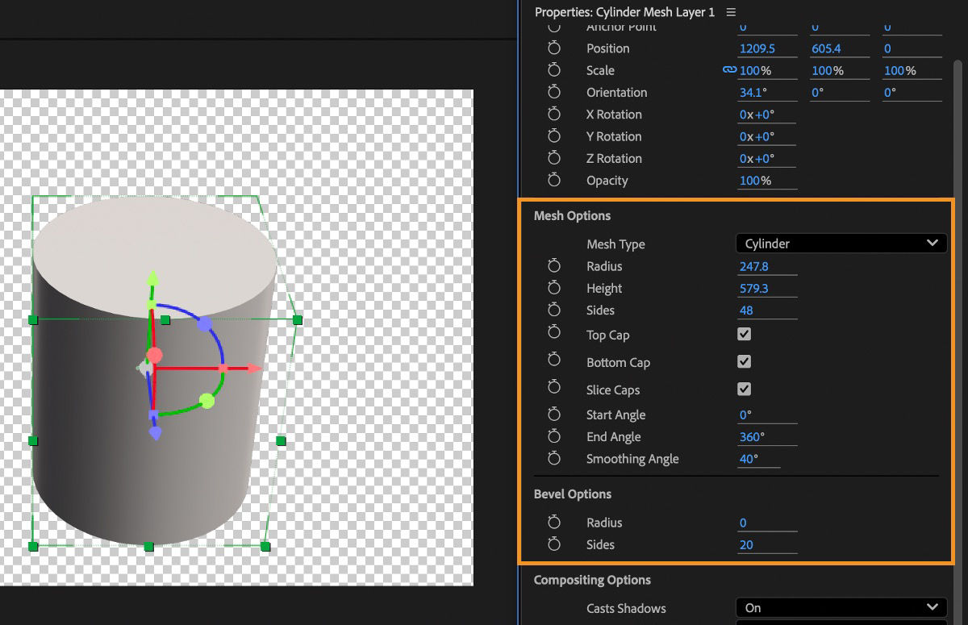
Task: Click the Position stopwatch to add keyframe
Action: click(x=553, y=48)
